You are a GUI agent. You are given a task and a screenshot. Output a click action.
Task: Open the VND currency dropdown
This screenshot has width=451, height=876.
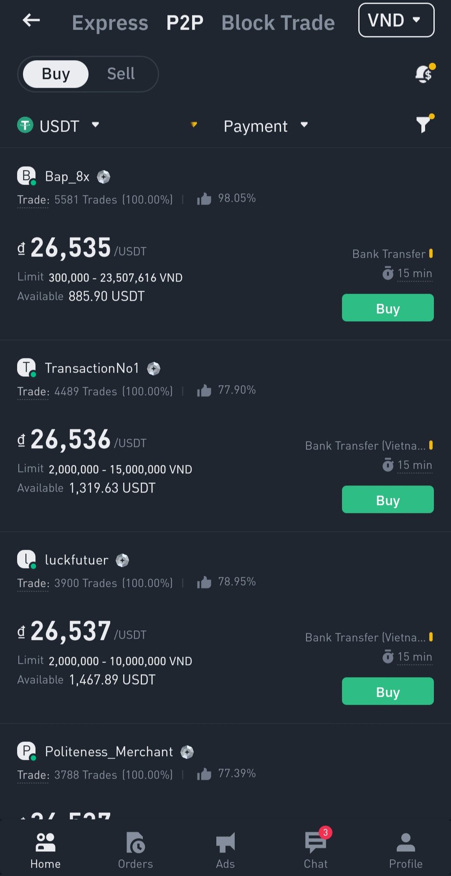396,20
